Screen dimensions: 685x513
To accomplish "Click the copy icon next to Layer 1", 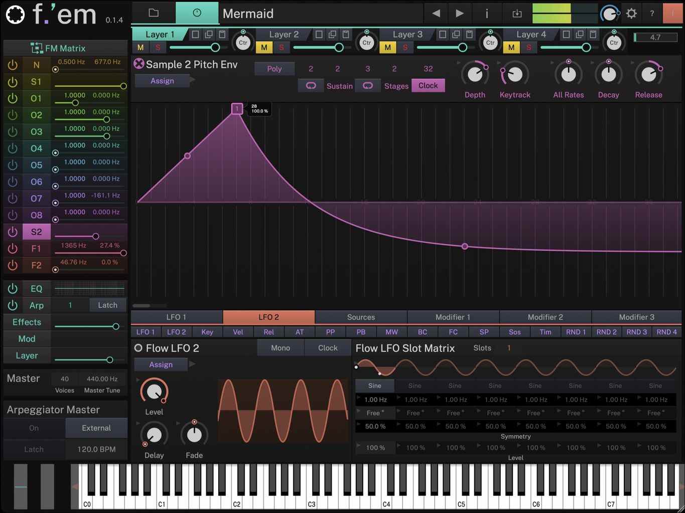I will click(x=208, y=34).
